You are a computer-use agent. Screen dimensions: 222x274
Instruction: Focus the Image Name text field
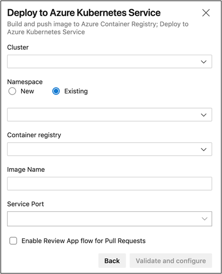point(110,184)
